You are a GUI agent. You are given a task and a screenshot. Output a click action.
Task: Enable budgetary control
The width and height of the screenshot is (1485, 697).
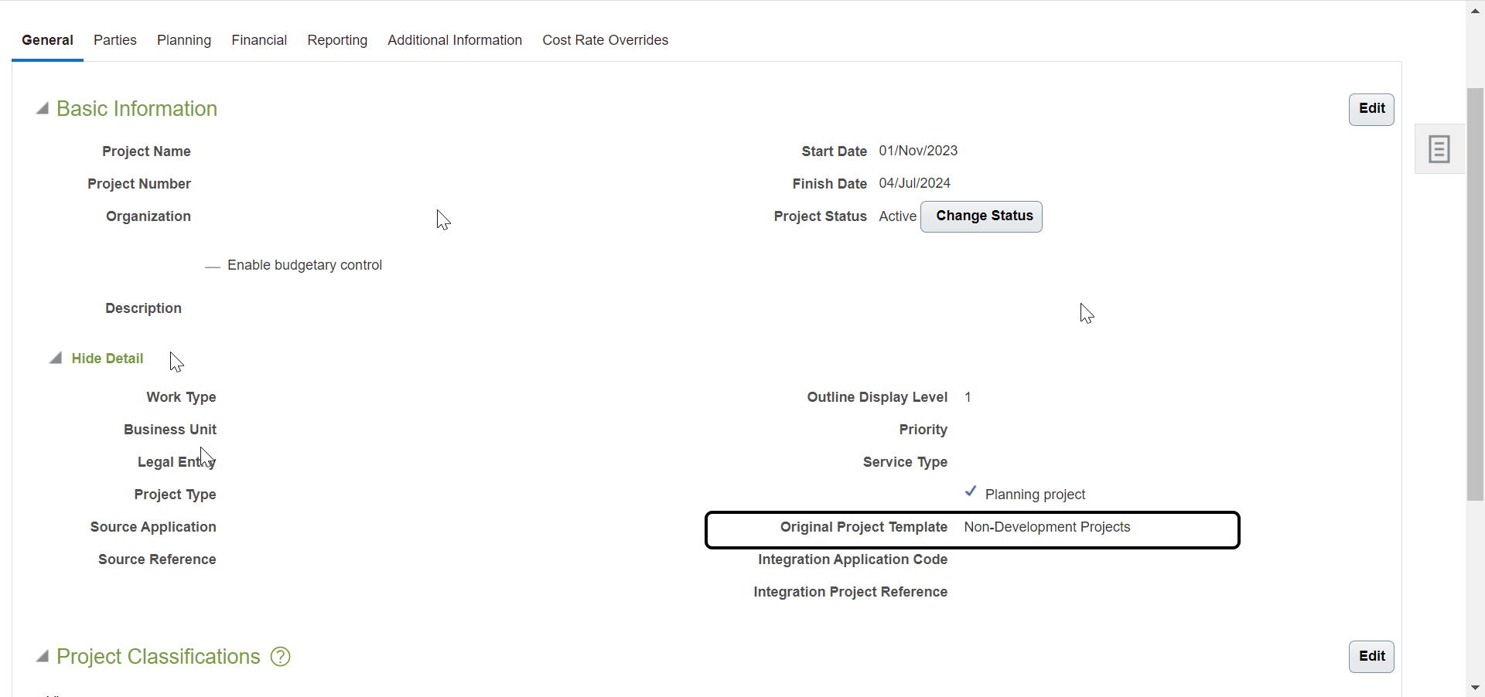click(x=211, y=266)
